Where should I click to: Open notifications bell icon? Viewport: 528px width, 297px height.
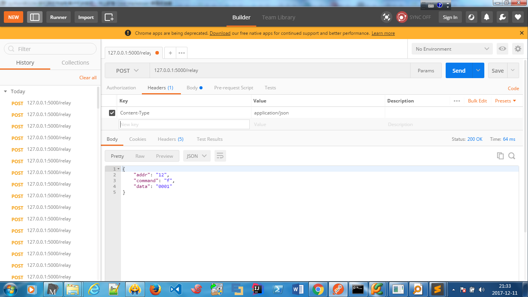487,17
